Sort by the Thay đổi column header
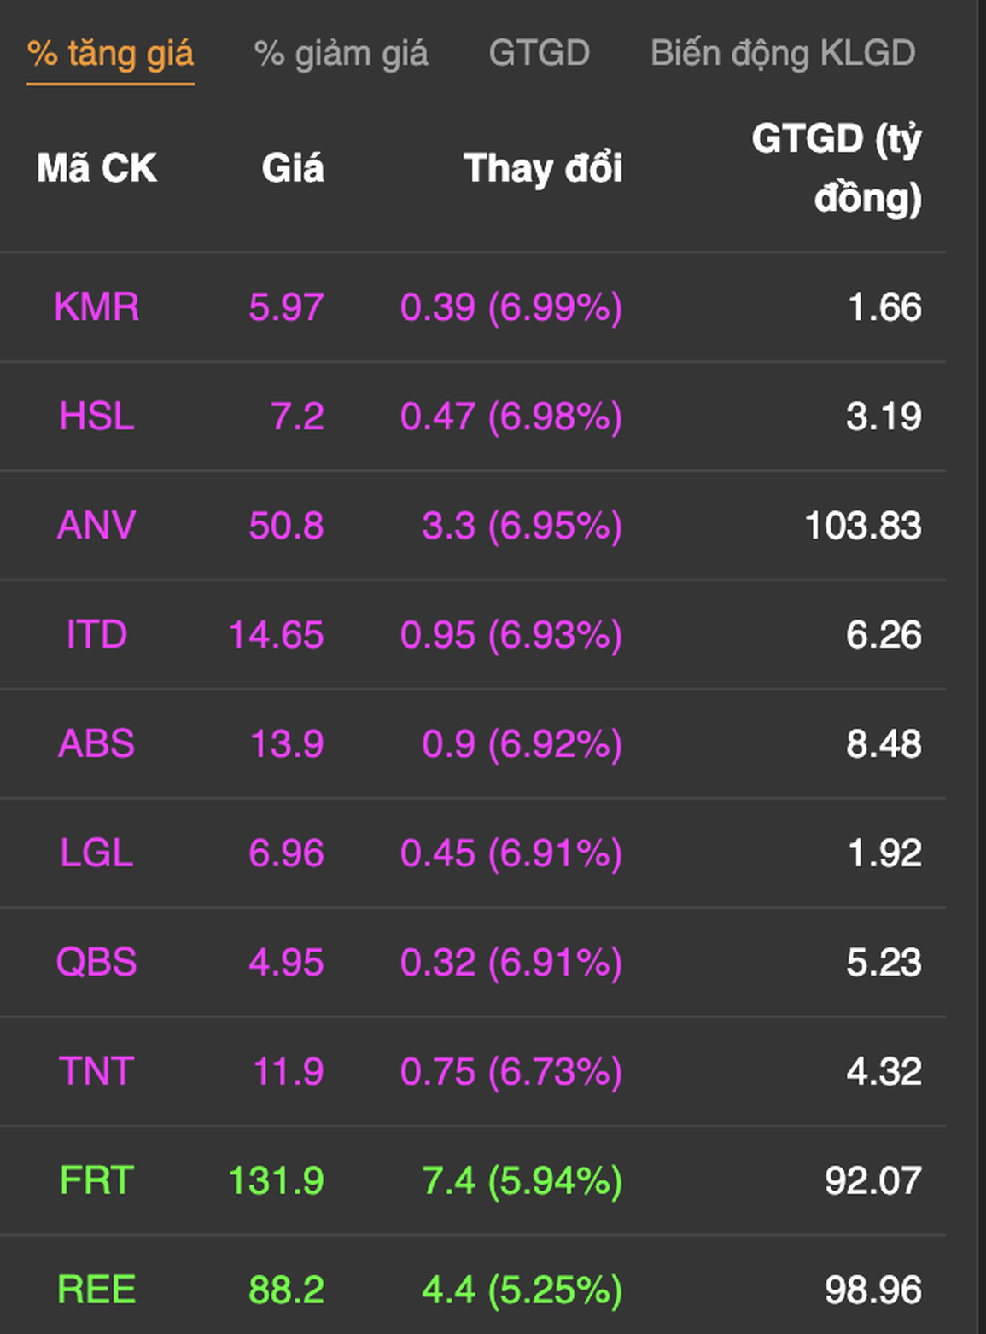The image size is (986, 1334). point(543,168)
